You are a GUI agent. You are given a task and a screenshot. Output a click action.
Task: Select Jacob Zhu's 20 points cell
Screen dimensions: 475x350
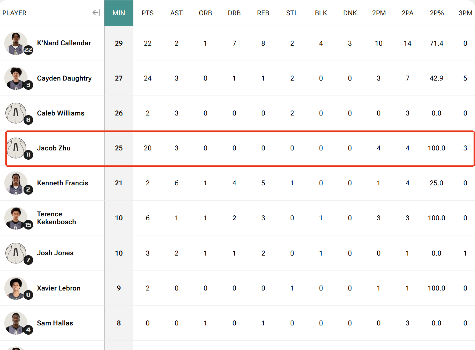(x=148, y=148)
